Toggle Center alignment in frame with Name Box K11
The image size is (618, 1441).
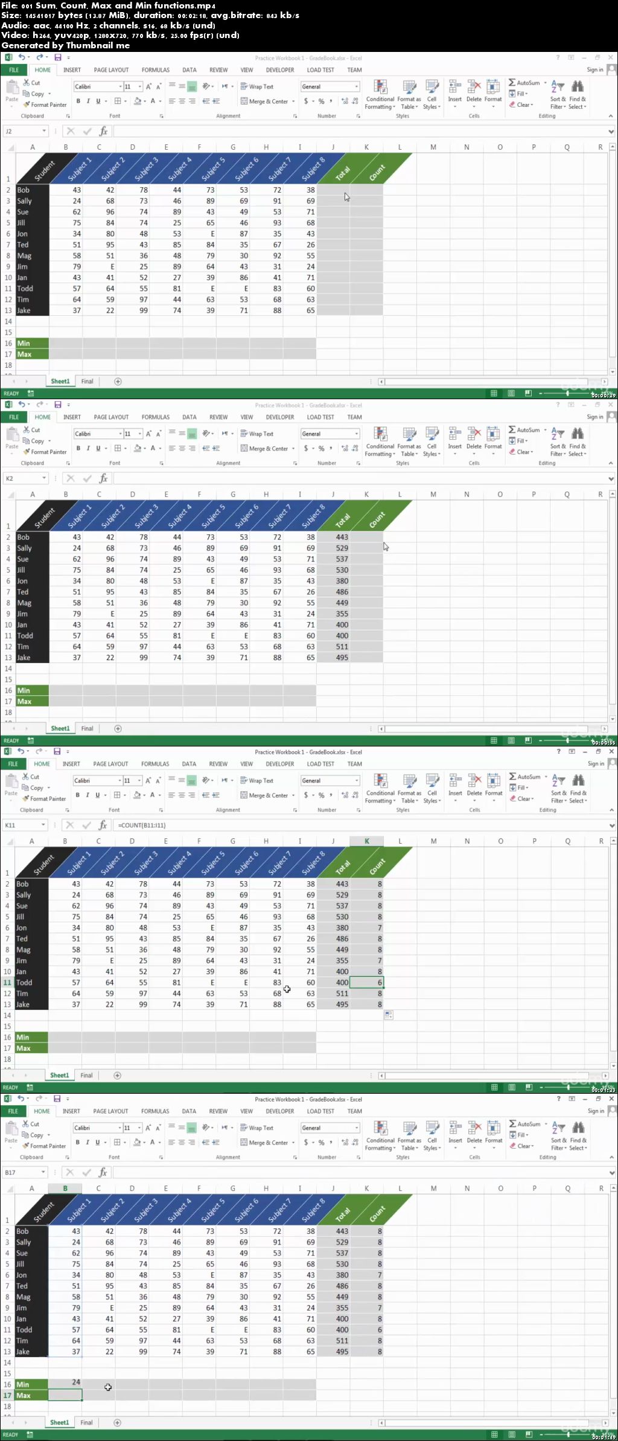182,795
